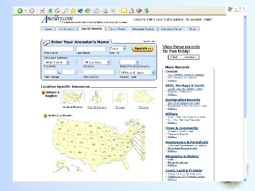This screenshot has width=255, height=191.
Task: Click the Media globe icon
Action: (80, 11)
